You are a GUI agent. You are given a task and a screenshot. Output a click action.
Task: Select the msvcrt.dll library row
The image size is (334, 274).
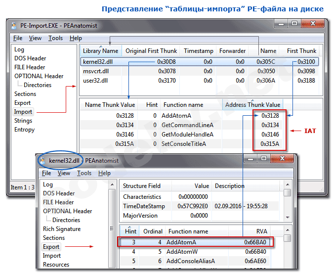(x=97, y=71)
